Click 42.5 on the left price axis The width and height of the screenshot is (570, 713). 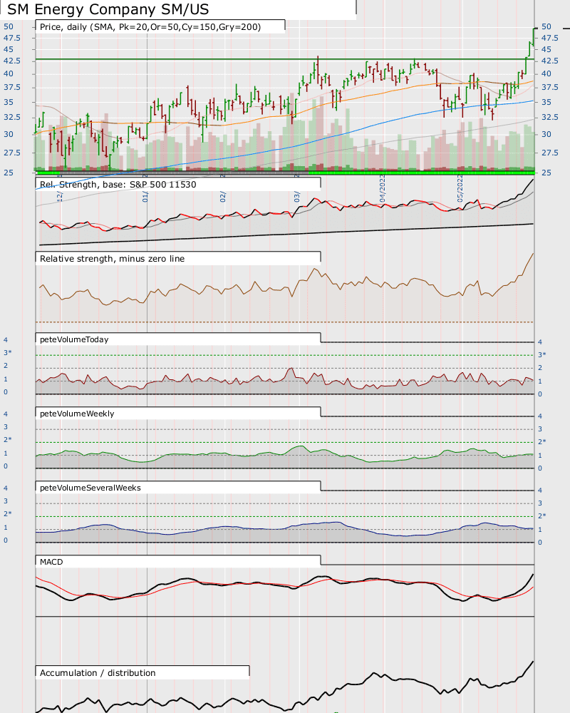12,61
